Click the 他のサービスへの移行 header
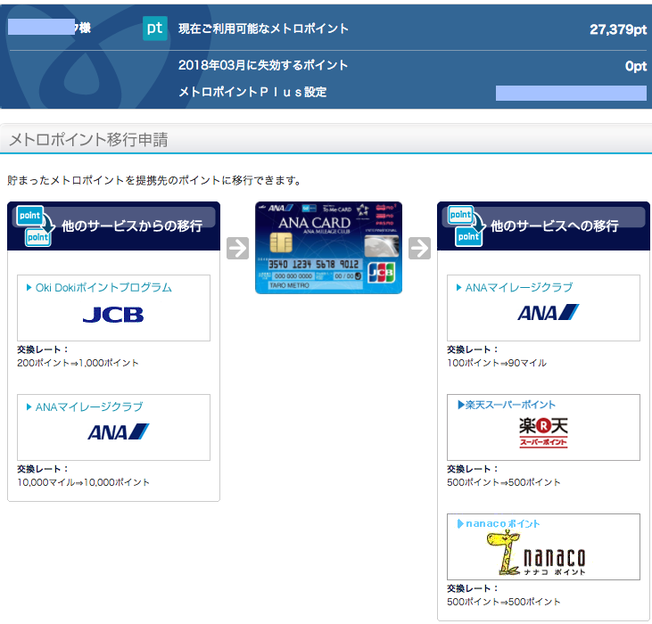Viewport: 652px width, 624px height. (x=543, y=226)
